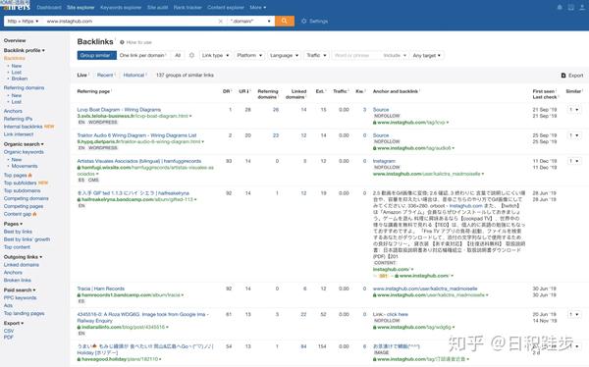Open Site audit in top navigation
This screenshot has width=589, height=367.
point(157,7)
